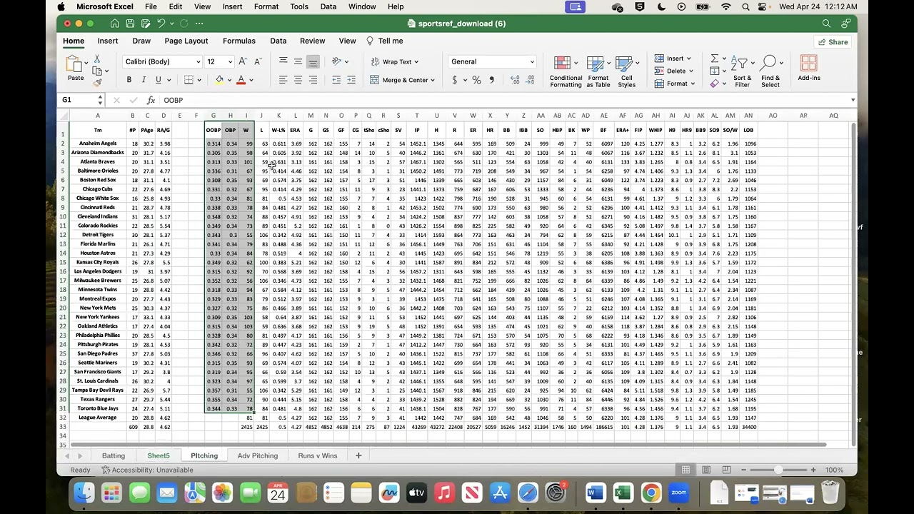Toggle bold formatting
Viewport: 914px width, 514px height.
click(129, 80)
